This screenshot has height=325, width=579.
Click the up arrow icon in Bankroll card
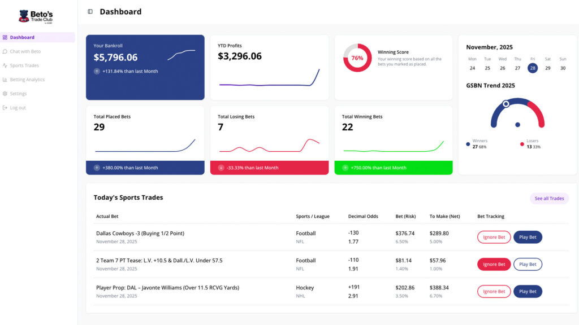click(97, 71)
